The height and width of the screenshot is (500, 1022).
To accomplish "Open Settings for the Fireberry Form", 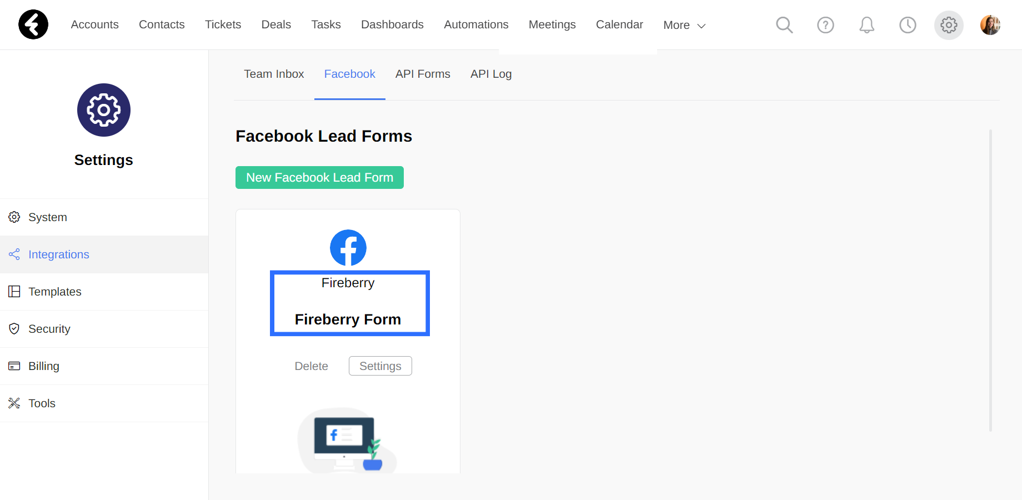I will (x=380, y=366).
